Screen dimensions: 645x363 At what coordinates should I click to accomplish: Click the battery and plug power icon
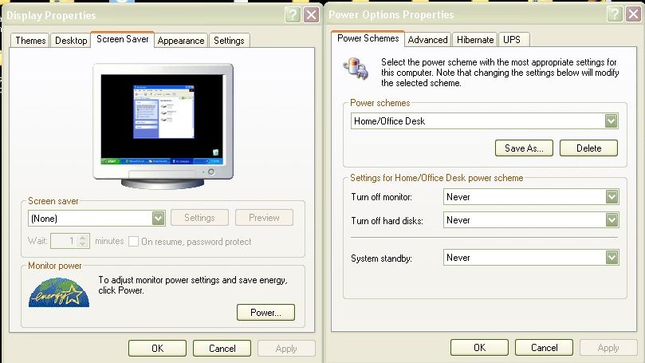click(x=356, y=69)
